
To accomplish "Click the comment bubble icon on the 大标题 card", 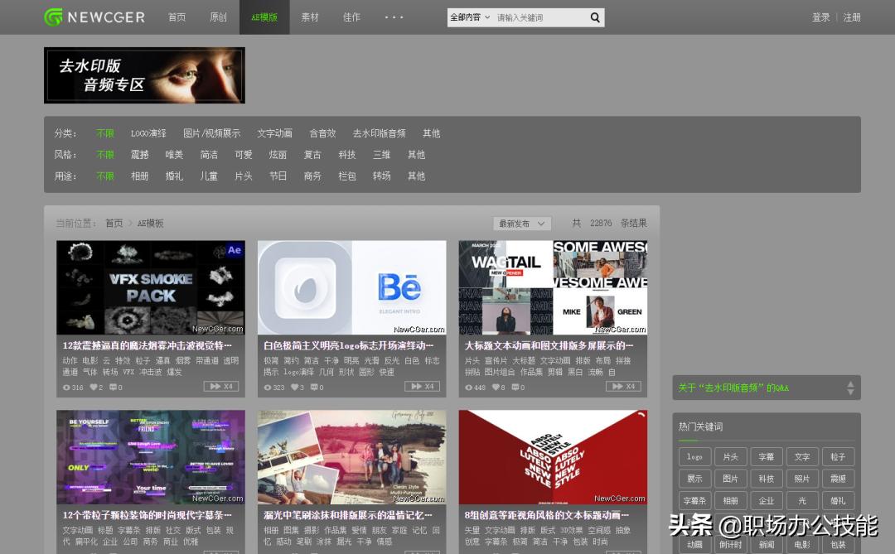I will pyautogui.click(x=515, y=386).
